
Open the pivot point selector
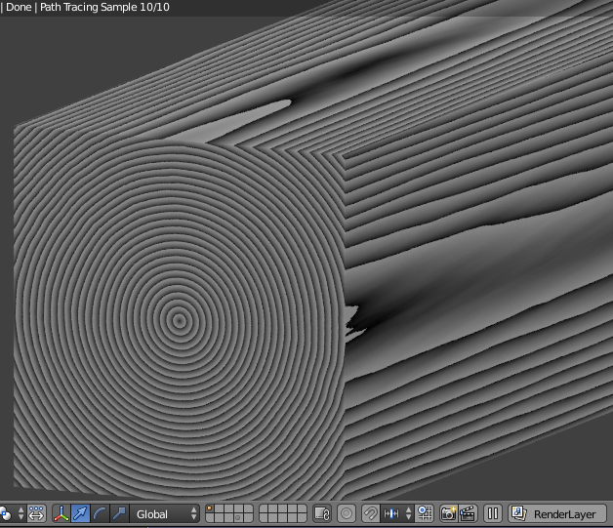click(12, 513)
